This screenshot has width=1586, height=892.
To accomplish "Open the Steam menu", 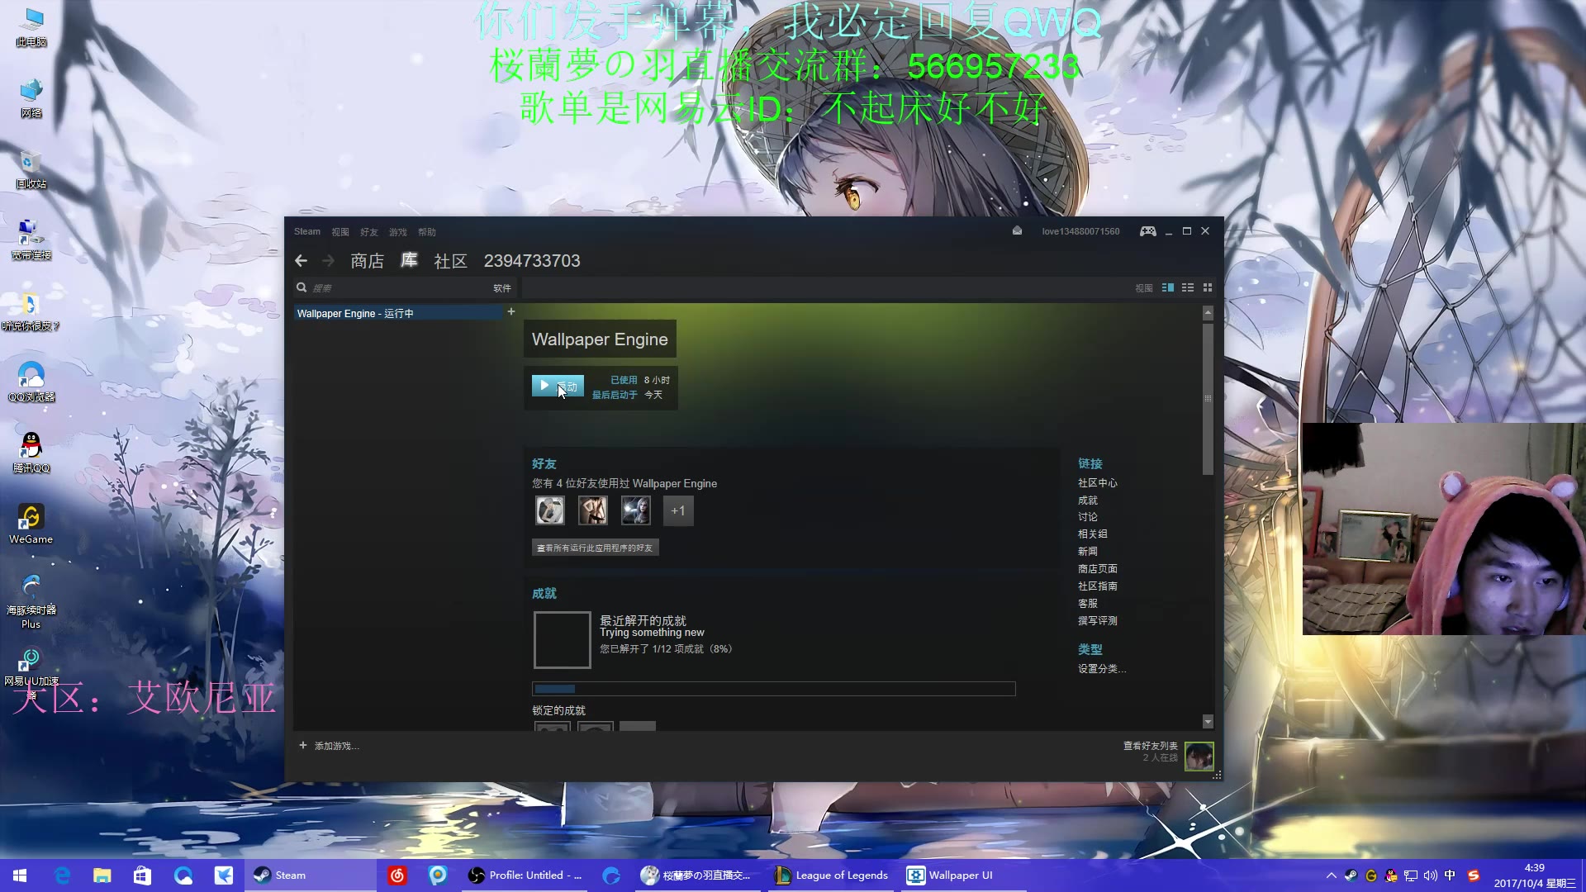I will [x=307, y=232].
